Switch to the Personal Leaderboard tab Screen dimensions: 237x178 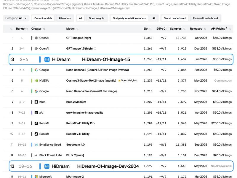(x=205, y=18)
